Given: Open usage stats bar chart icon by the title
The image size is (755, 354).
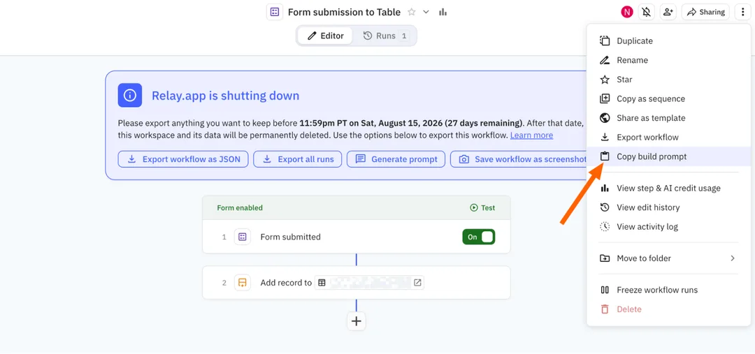Looking at the screenshot, I should pyautogui.click(x=443, y=12).
